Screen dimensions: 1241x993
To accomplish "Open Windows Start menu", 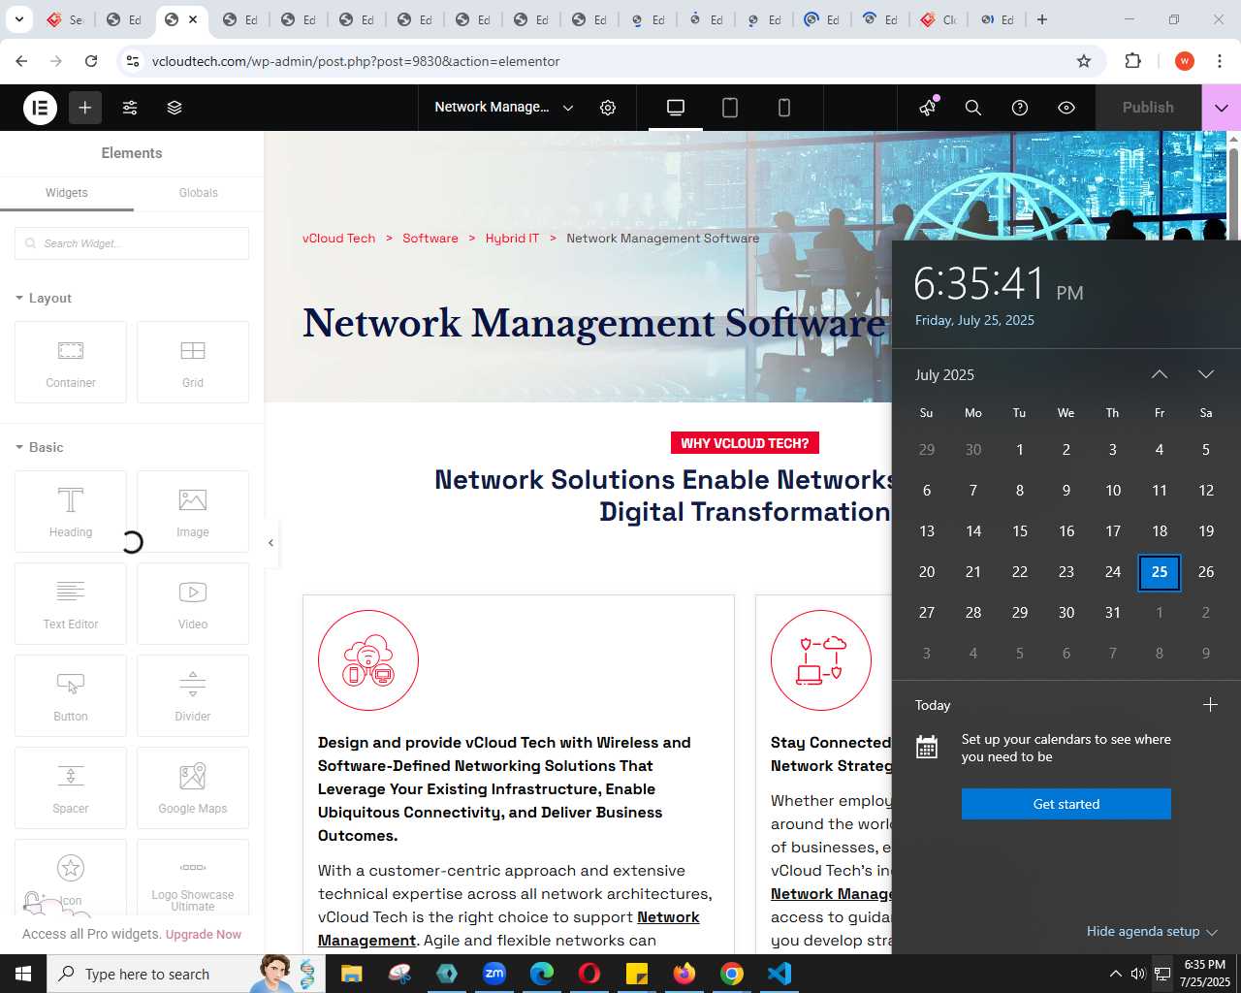I will coord(23,974).
